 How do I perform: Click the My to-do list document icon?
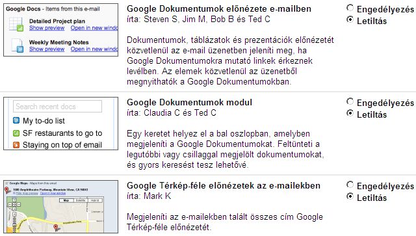click(x=16, y=121)
